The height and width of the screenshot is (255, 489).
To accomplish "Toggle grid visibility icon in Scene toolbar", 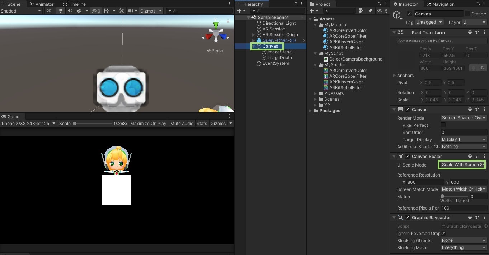I will [106, 11].
